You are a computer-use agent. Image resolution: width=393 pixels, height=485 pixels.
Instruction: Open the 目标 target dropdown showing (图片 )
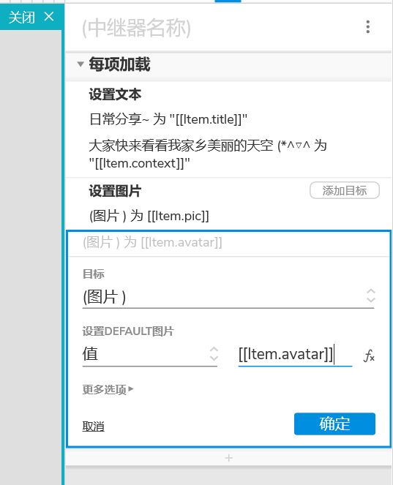pyautogui.click(x=228, y=296)
